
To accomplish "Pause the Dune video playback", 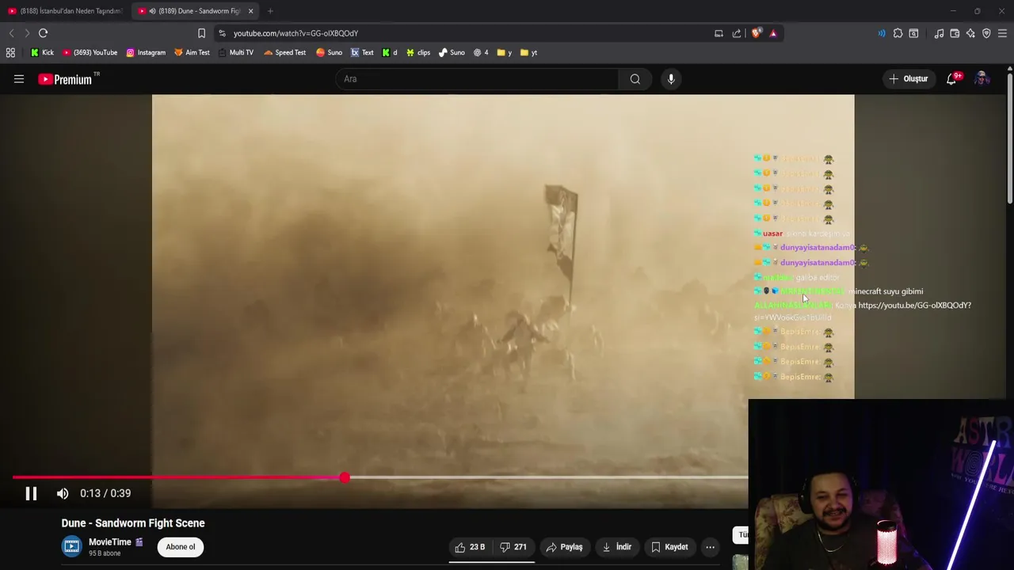I will (31, 493).
